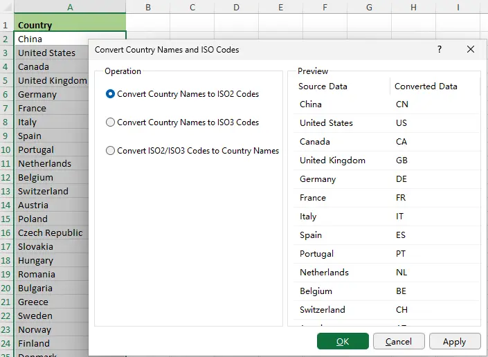Click the Finland cell
The height and width of the screenshot is (357, 488).
tap(51, 343)
